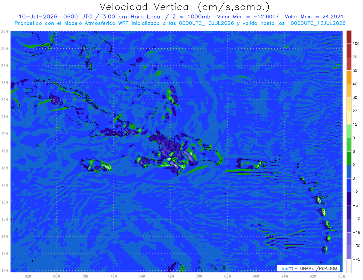This screenshot has height=280, width=363.
Task: Click the colorbar label '100'
Action: pyautogui.click(x=356, y=43)
